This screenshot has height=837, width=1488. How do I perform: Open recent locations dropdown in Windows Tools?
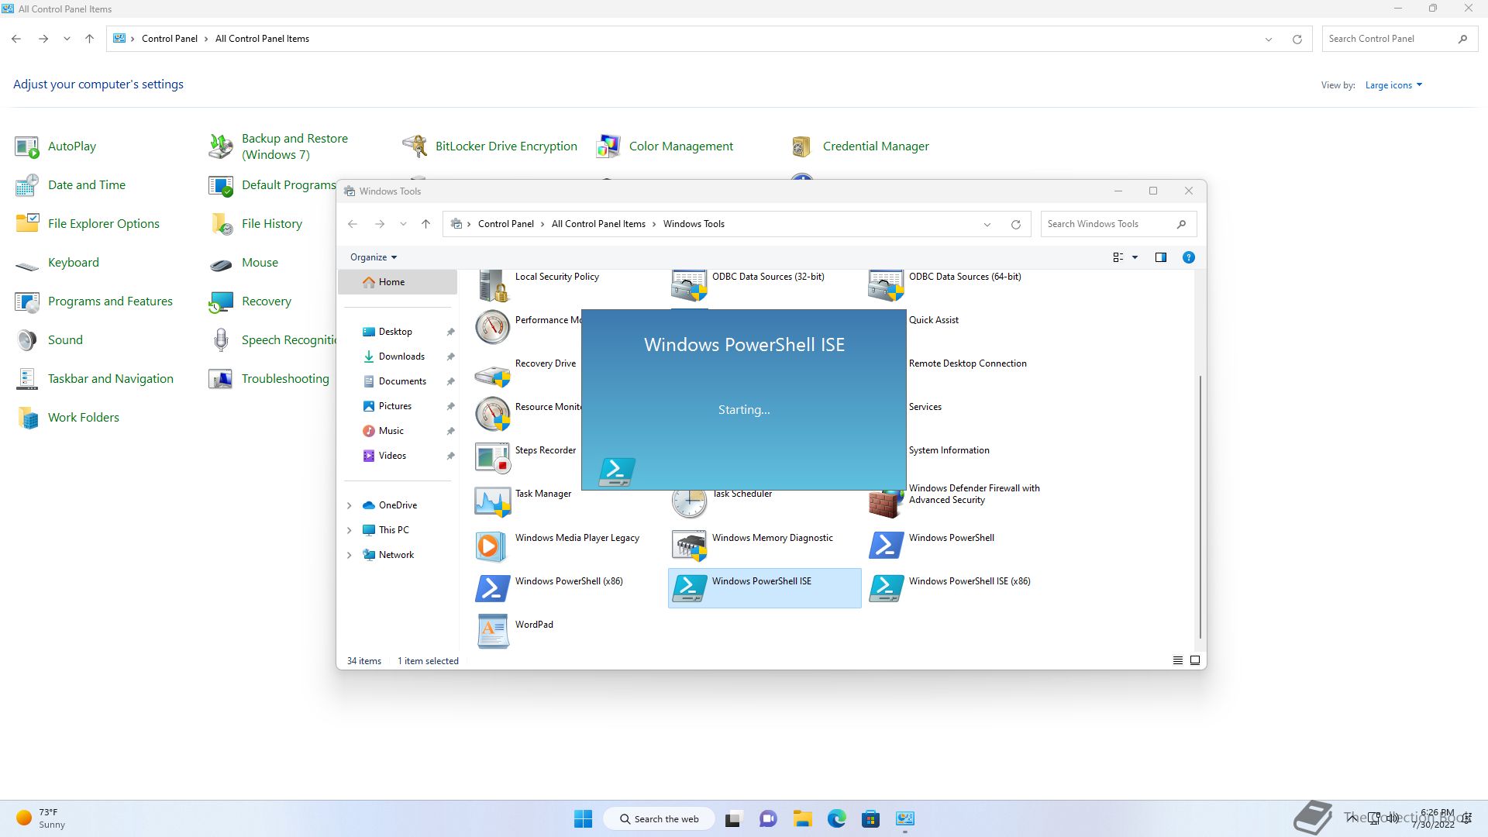pyautogui.click(x=403, y=224)
